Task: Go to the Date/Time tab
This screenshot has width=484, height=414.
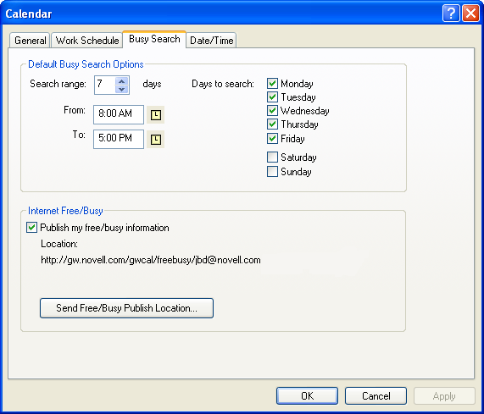Action: (211, 41)
